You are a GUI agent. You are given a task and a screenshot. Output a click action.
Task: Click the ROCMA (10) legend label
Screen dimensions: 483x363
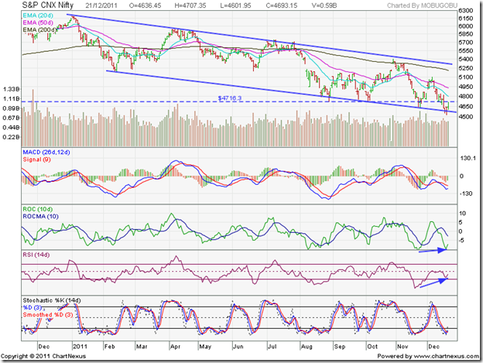[40, 217]
